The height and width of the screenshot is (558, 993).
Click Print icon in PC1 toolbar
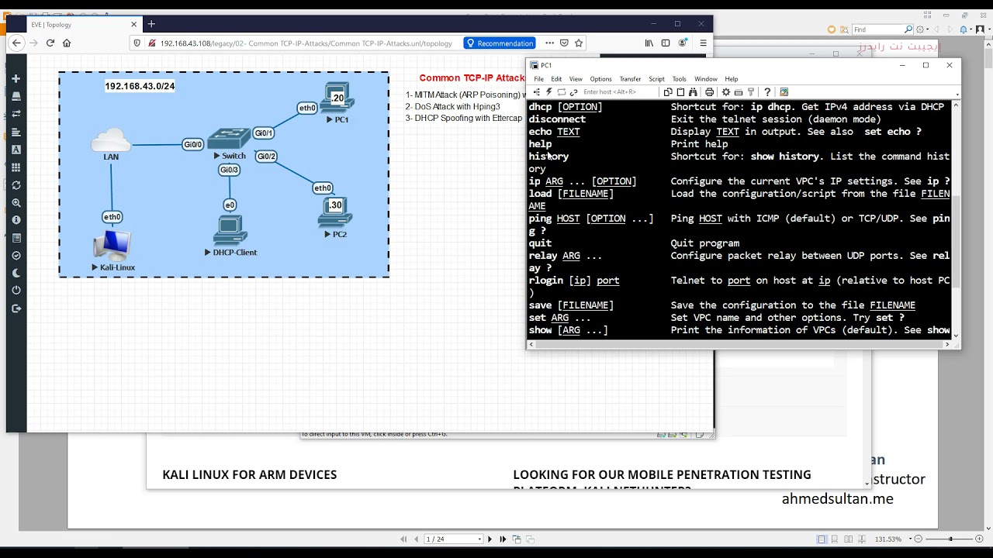click(709, 92)
